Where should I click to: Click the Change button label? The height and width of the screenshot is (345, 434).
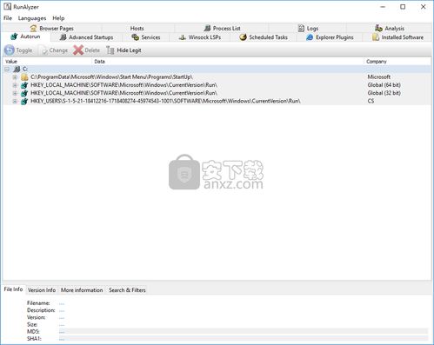[58, 50]
